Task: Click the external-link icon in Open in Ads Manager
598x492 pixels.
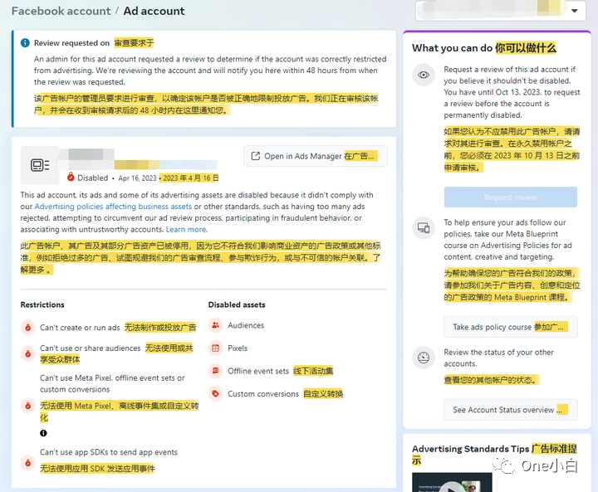Action: 256,156
